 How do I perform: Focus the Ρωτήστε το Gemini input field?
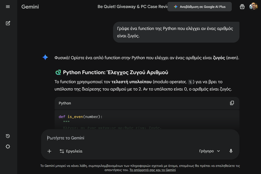pos(139,138)
